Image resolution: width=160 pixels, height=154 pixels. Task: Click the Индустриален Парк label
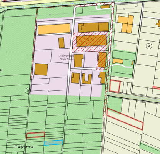(x=67, y=57)
